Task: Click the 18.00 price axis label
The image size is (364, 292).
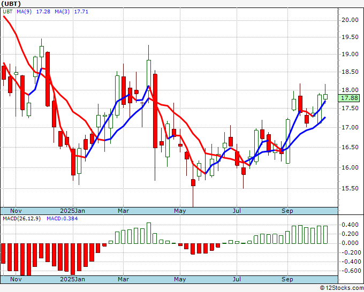Action: coord(350,90)
